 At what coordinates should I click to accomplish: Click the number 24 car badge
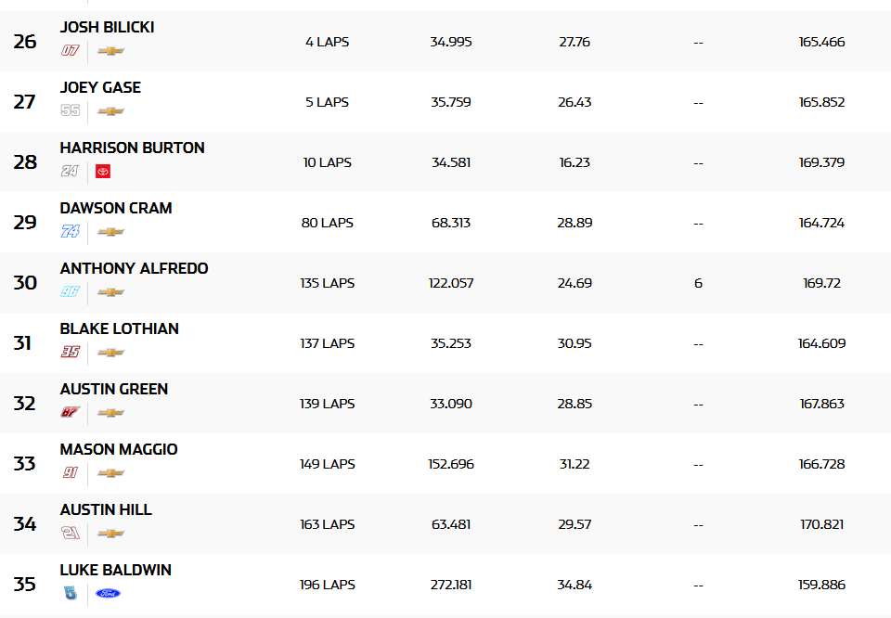pos(71,171)
